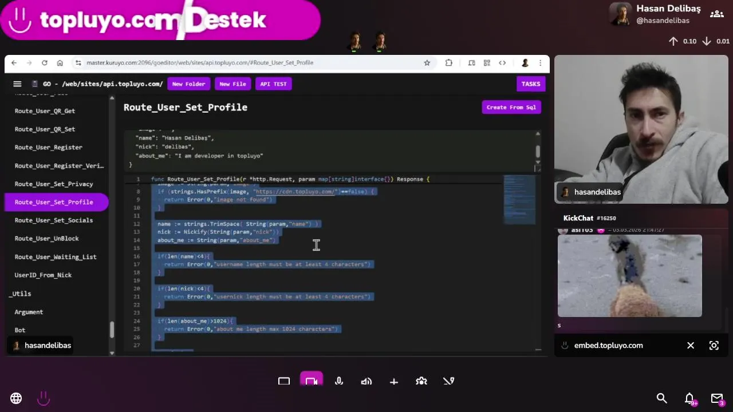Select Route_User_Register_Veri... entry
This screenshot has width=733, height=412.
point(59,166)
